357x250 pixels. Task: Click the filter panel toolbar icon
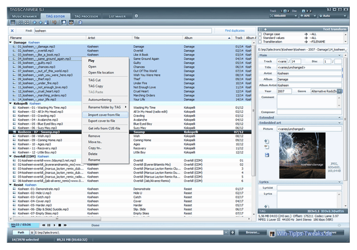click(71, 22)
